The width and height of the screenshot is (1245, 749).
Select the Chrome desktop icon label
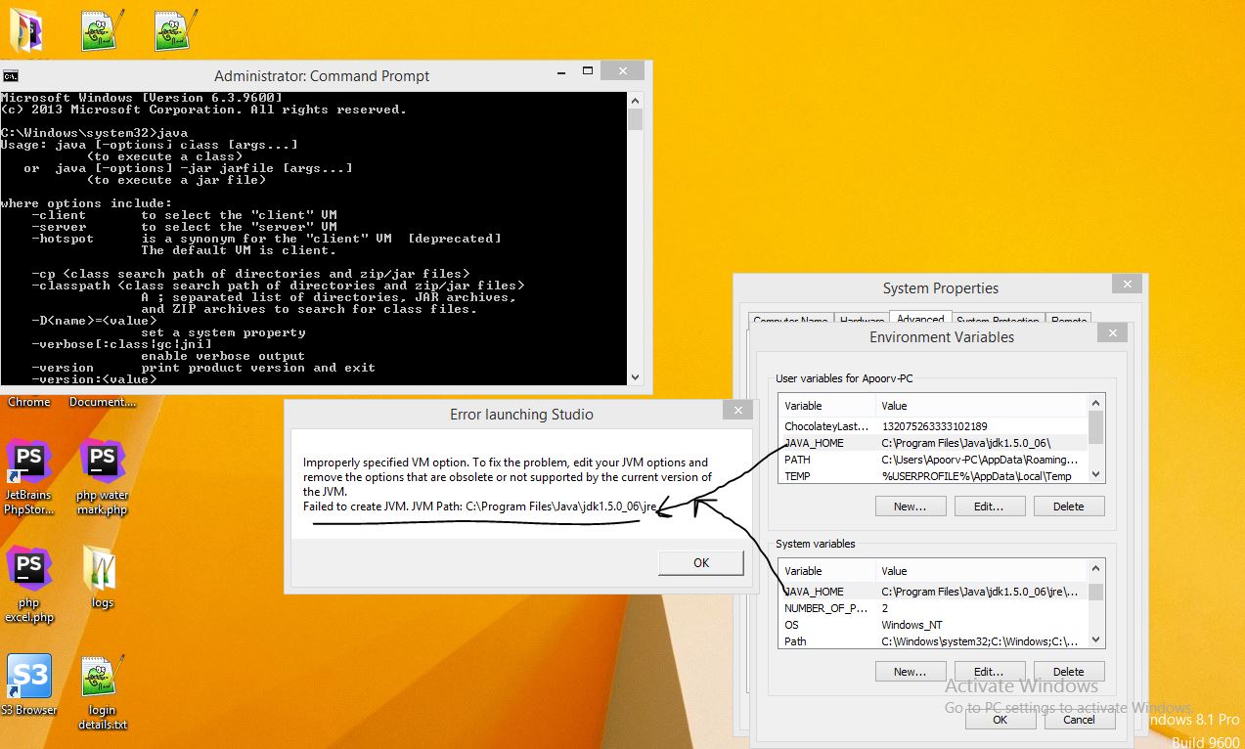pyautogui.click(x=29, y=402)
